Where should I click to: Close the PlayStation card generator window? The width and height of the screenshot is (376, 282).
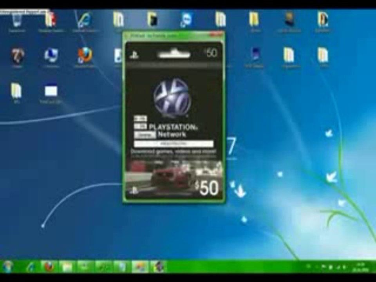(216, 35)
